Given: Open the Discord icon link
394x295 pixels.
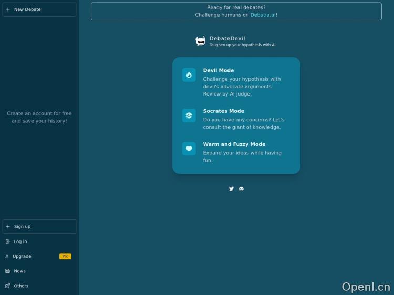Looking at the screenshot, I should point(241,188).
